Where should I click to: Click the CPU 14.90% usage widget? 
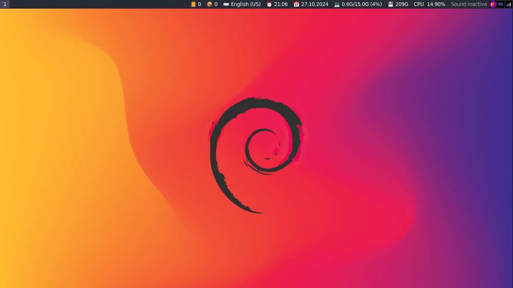click(x=429, y=4)
